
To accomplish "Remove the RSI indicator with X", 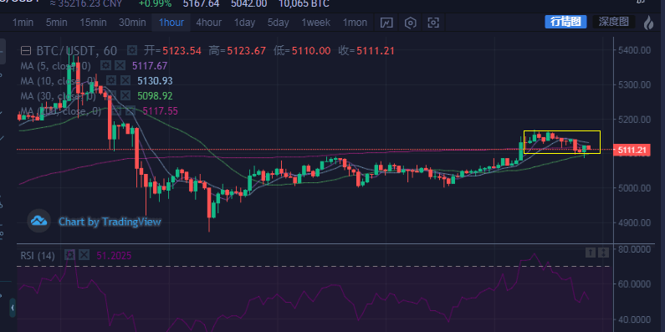I will tap(84, 255).
